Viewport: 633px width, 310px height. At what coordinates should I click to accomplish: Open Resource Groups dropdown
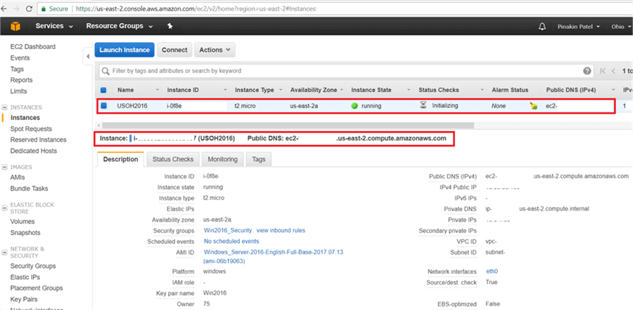pos(119,26)
